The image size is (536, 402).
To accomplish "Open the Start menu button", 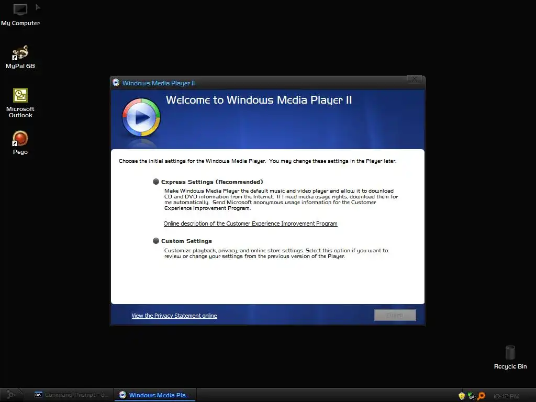I will click(11, 395).
